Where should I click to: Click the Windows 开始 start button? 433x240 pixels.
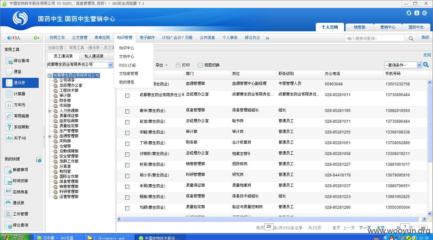[15, 237]
